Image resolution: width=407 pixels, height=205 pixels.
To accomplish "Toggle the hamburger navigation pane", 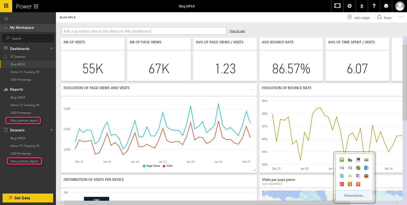I will point(6,19).
